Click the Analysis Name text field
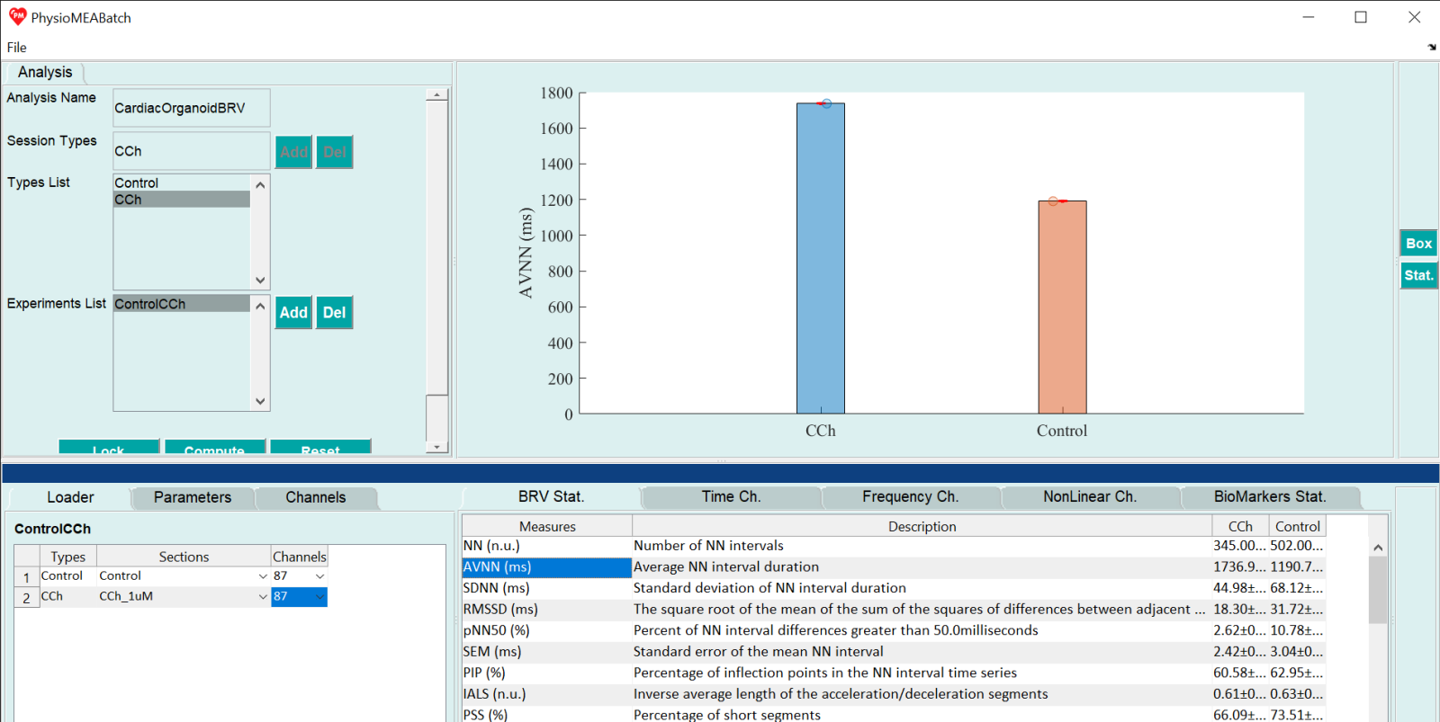 click(191, 108)
